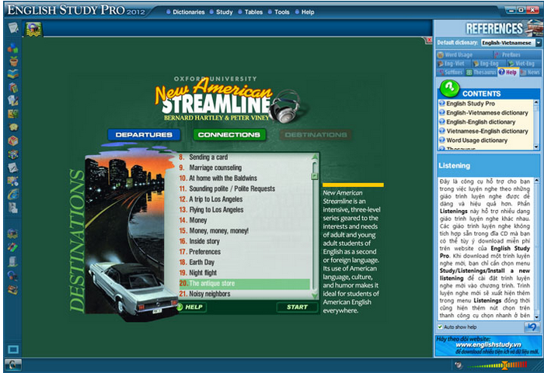Select the Departures level button
The height and width of the screenshot is (373, 544).
click(x=144, y=135)
